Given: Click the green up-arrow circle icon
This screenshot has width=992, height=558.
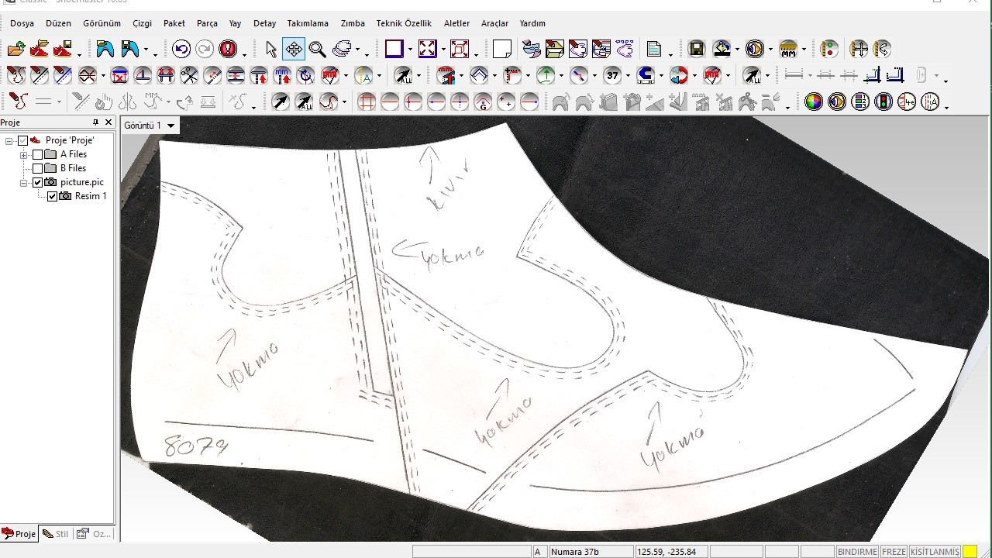Looking at the screenshot, I should [x=546, y=76].
